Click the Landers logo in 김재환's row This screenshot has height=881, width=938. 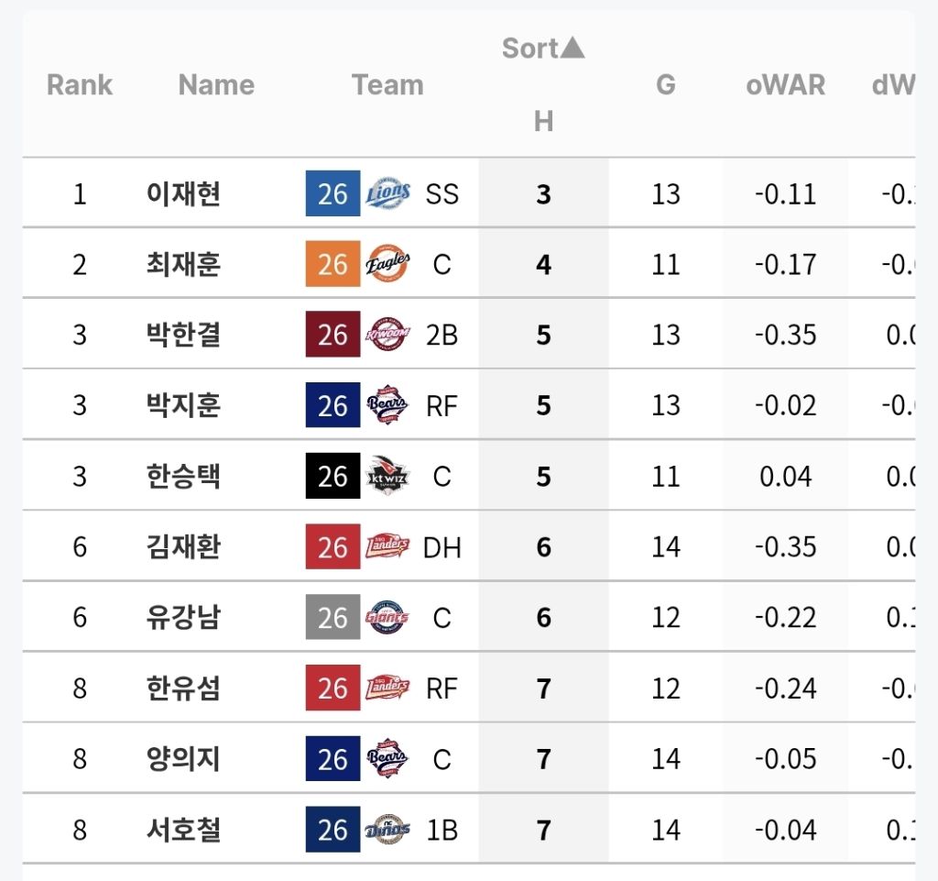coord(387,546)
